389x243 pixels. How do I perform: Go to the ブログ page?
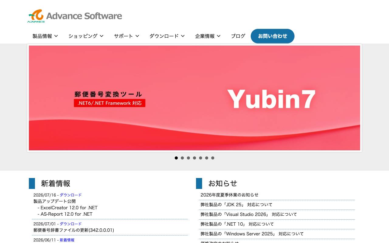[238, 36]
